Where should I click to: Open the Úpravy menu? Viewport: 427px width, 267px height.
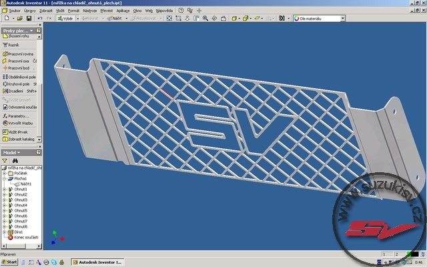(x=29, y=11)
